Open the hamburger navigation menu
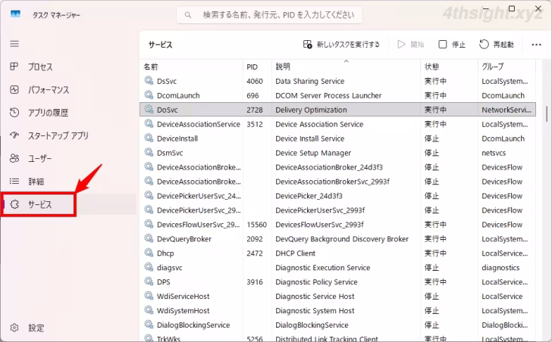This screenshot has height=342, width=552. pyautogui.click(x=14, y=44)
